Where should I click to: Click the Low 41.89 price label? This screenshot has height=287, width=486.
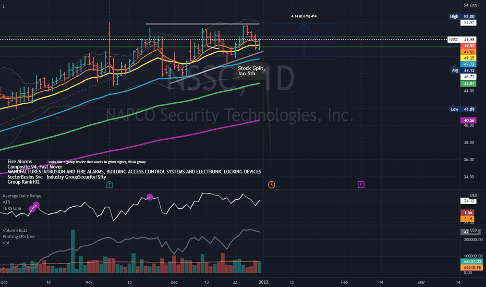click(463, 109)
